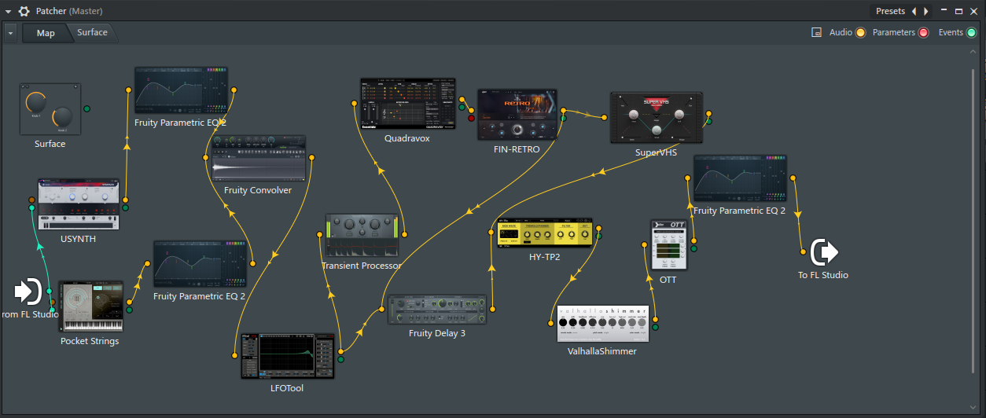The height and width of the screenshot is (418, 986).
Task: Open the Presets dropdown
Action: tap(890, 11)
